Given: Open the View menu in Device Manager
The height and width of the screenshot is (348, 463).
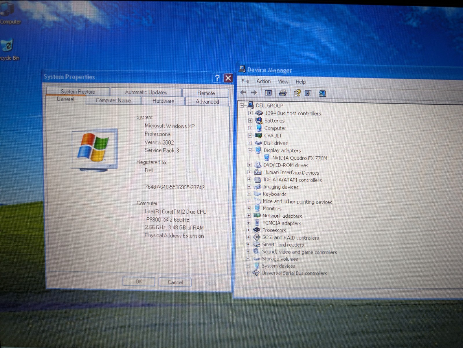Looking at the screenshot, I should [283, 82].
